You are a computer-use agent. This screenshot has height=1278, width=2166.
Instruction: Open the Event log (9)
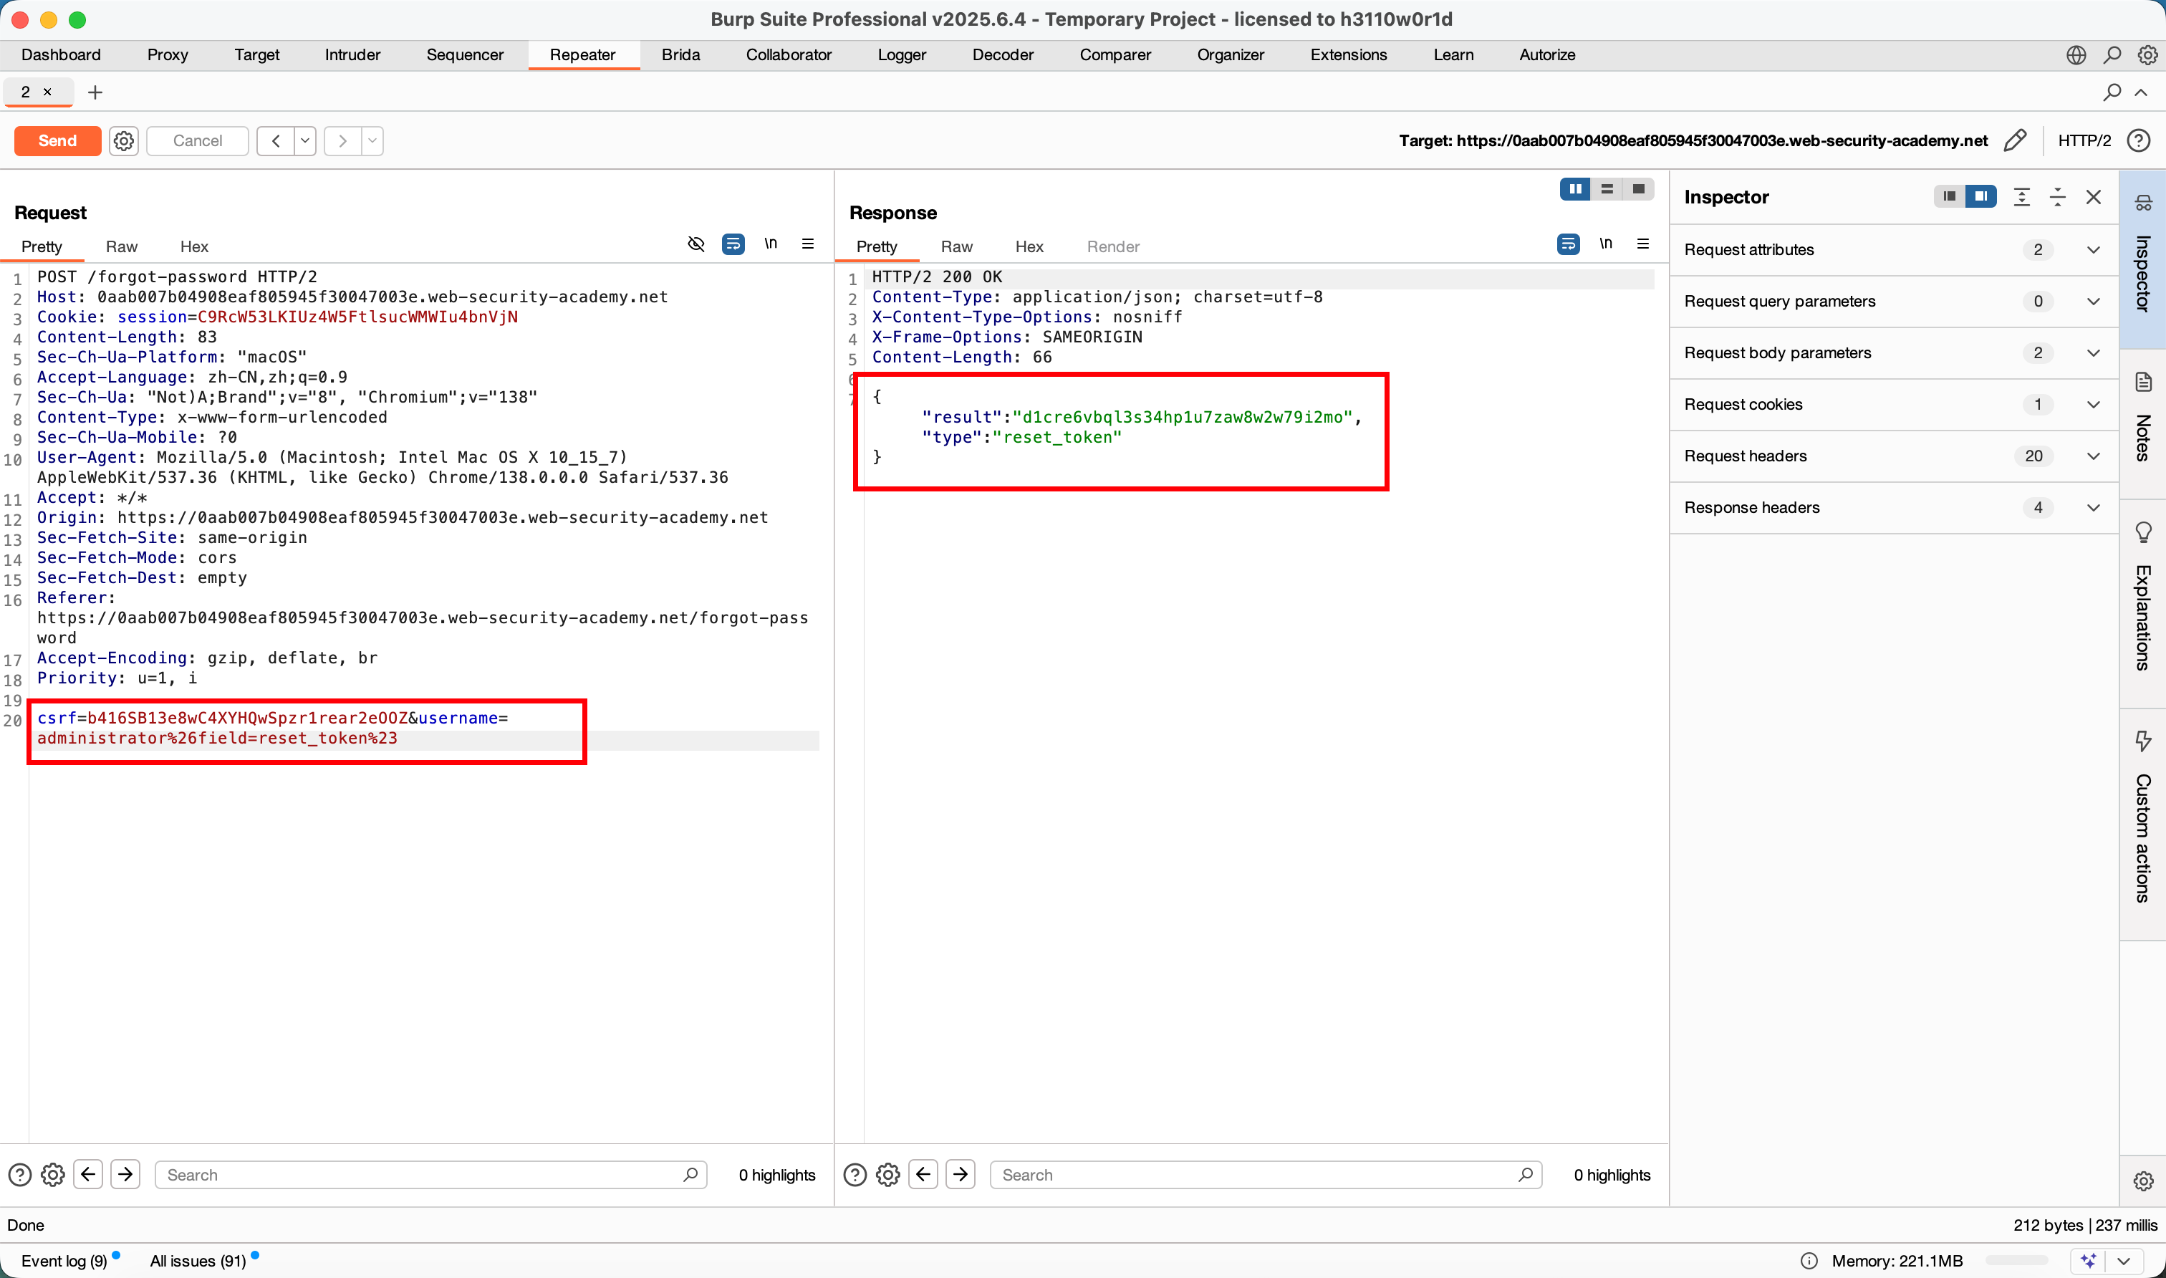click(x=64, y=1261)
